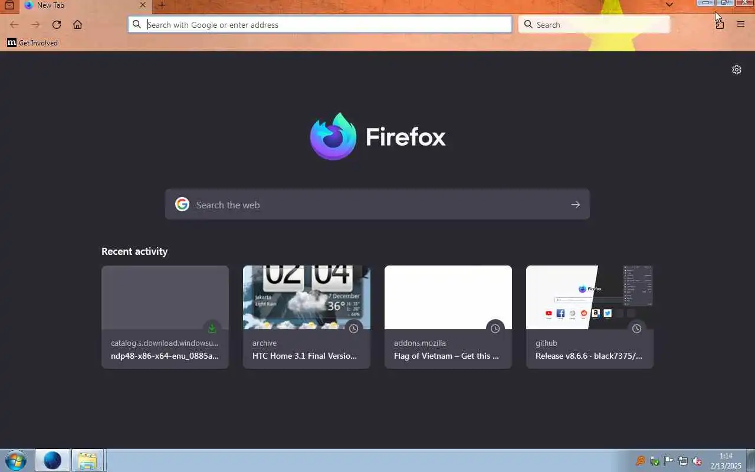Click the magnifier icon in the toolbar Search box
Viewport: 755px width, 472px height.
(x=528, y=24)
